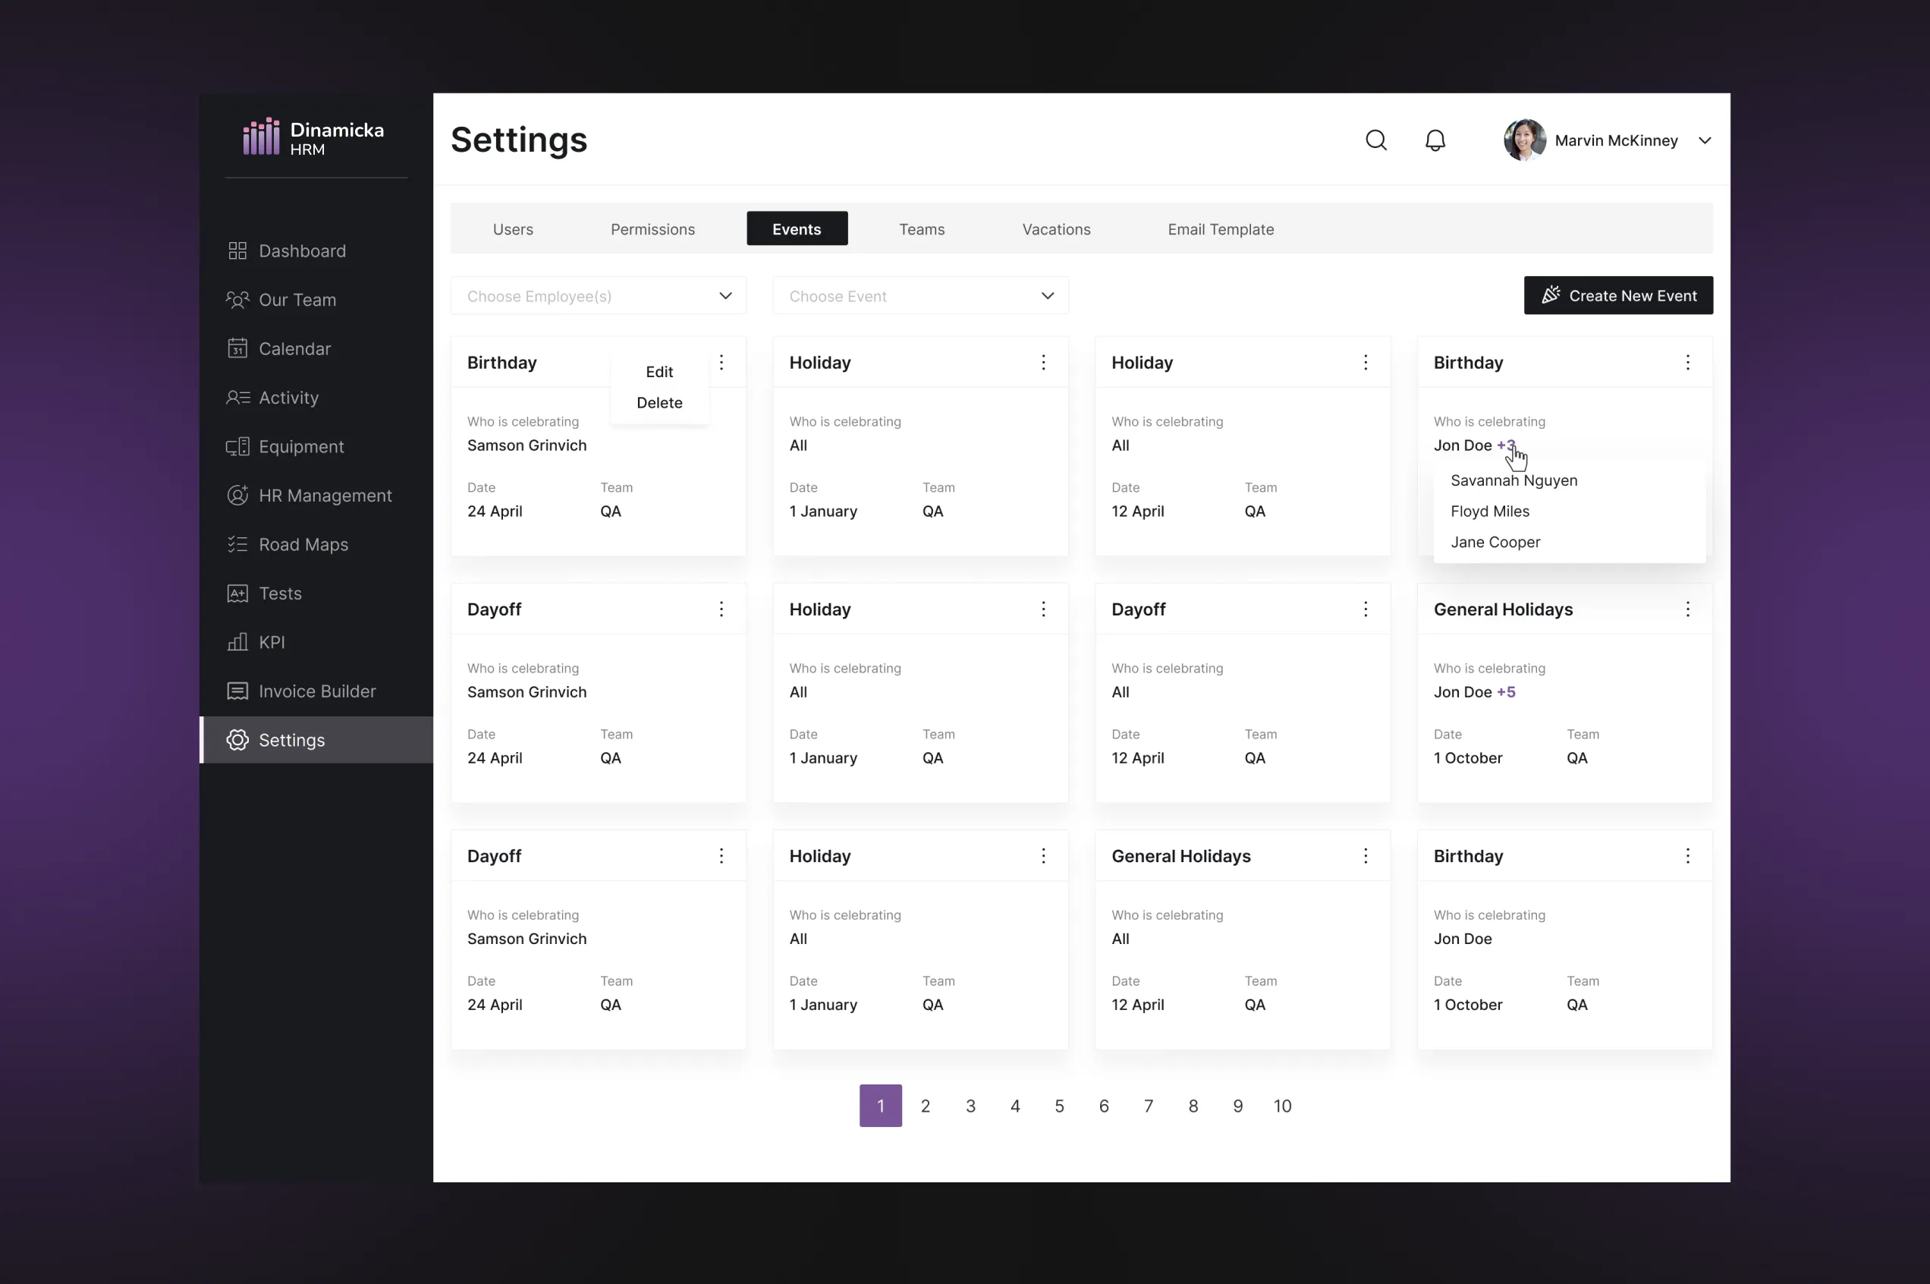Select Delete in the card context menu
Screen dimensions: 1930x1284
[659, 403]
